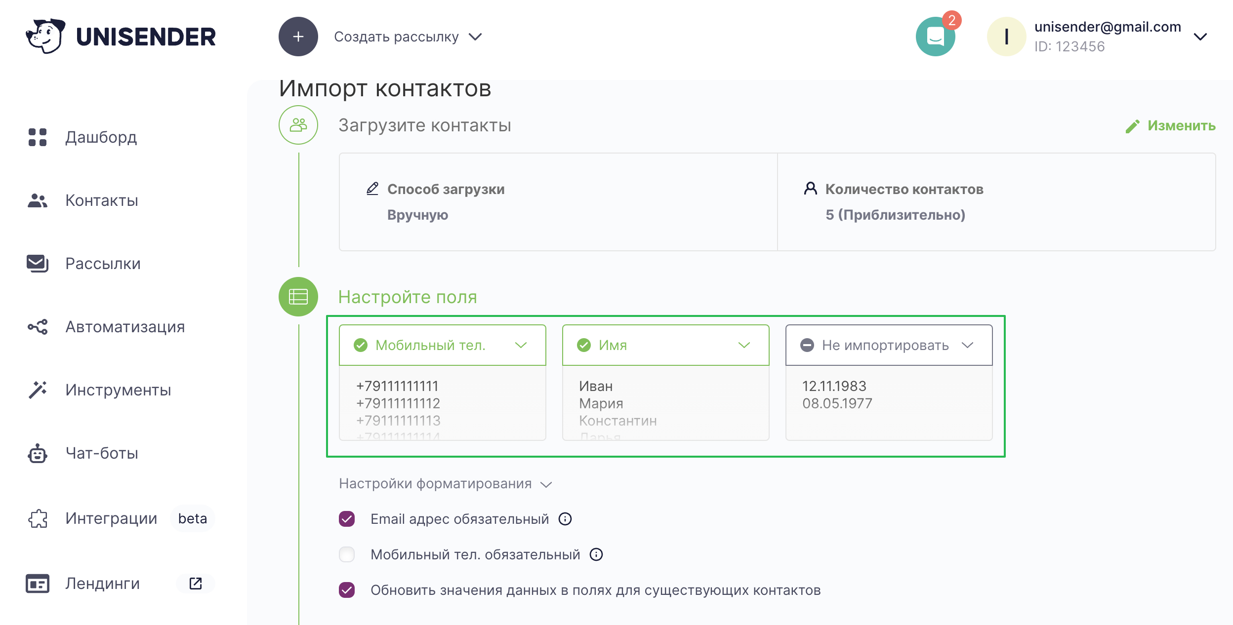Go to Дашборд in sidebar
This screenshot has width=1233, height=625.
pos(101,137)
